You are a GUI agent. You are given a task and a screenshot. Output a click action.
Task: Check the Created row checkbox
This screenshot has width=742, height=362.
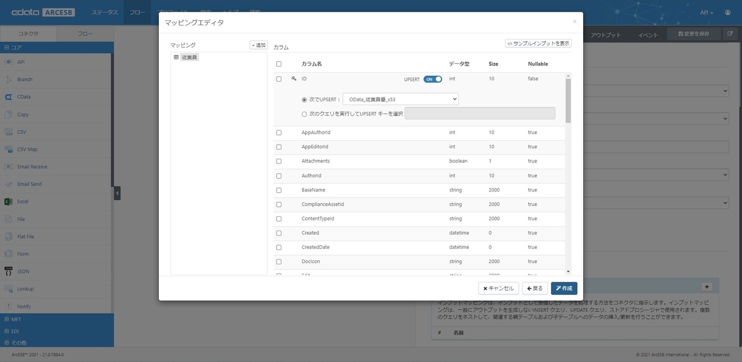pos(279,234)
